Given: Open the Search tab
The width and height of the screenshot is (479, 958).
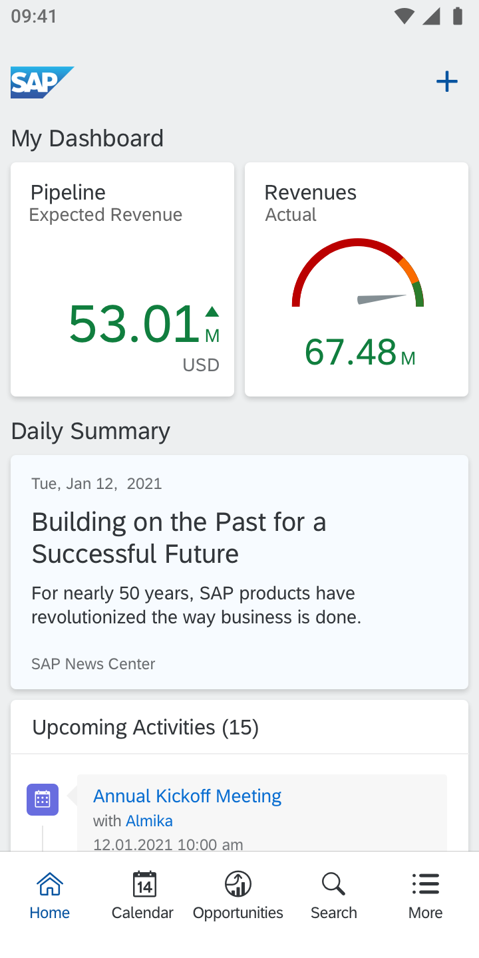Looking at the screenshot, I should (333, 895).
